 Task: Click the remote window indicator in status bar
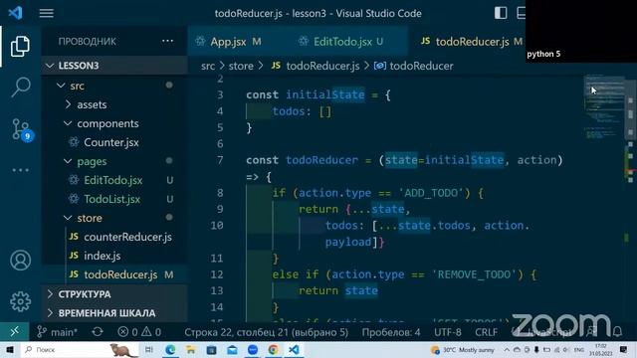click(x=15, y=332)
